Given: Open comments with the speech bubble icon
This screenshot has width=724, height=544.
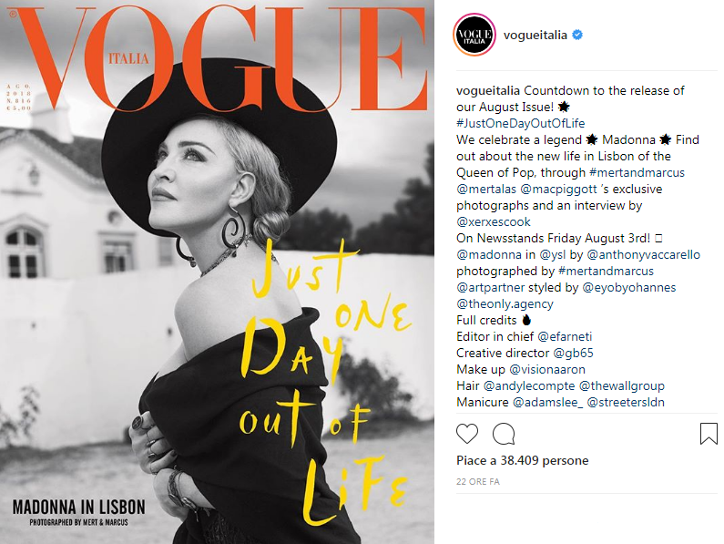Looking at the screenshot, I should tap(504, 434).
